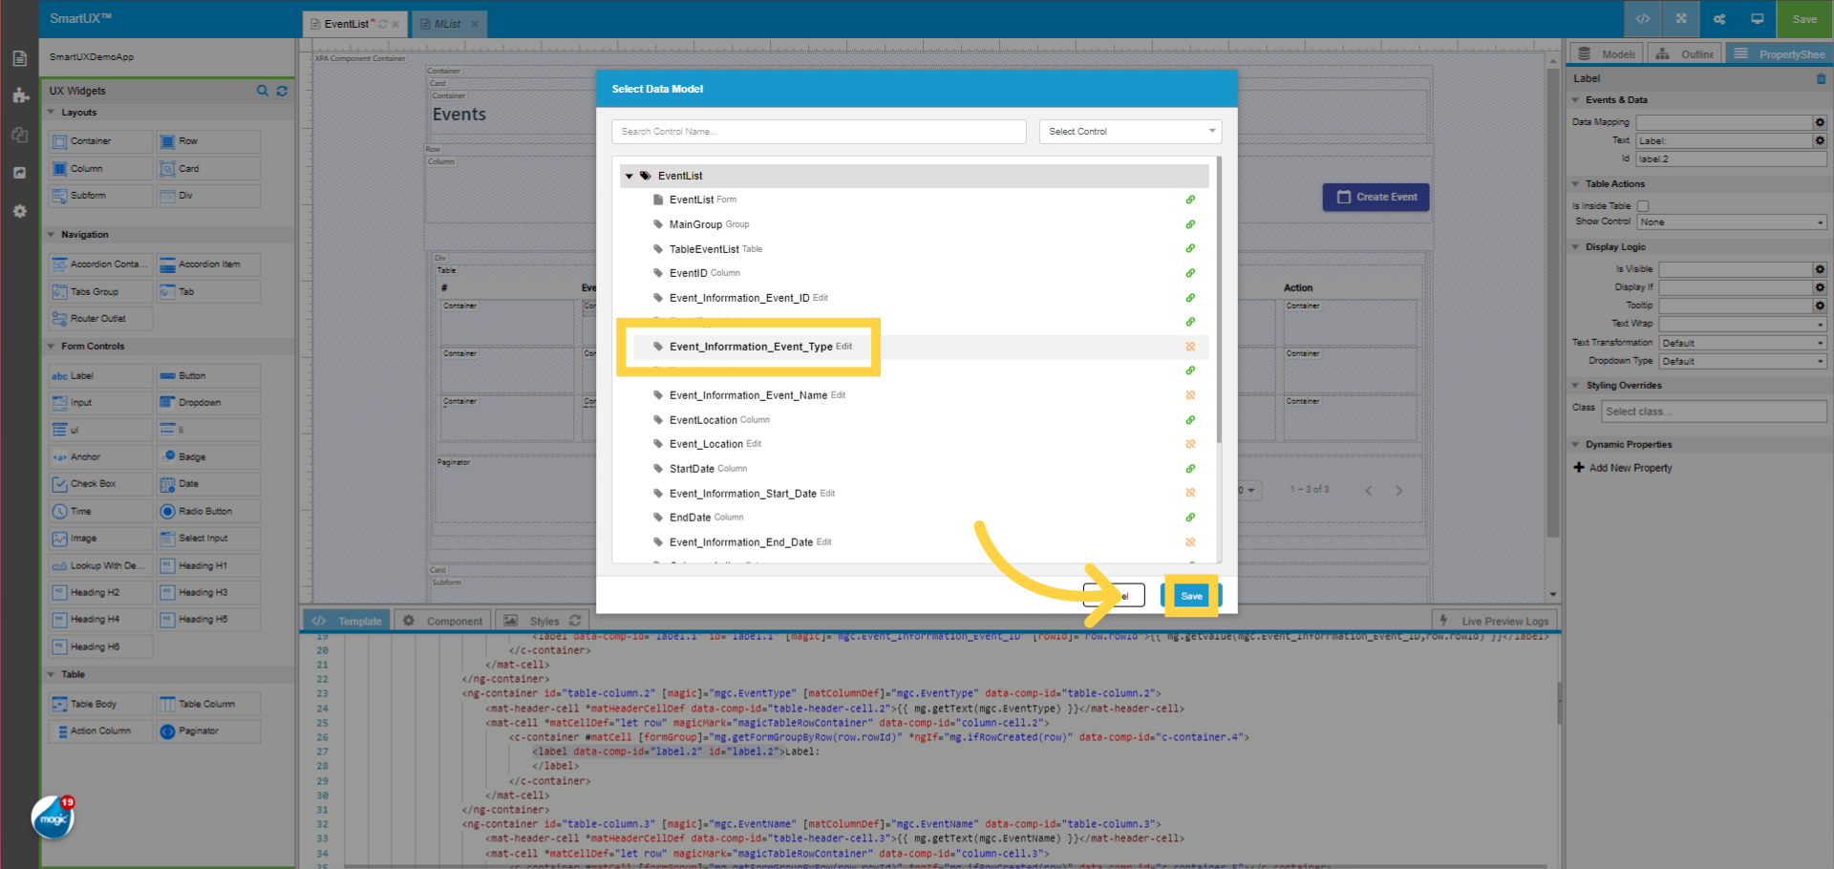Viewport: 1834px width, 869px height.
Task: Toggle the binding link beside EventID column
Action: coord(1190,273)
